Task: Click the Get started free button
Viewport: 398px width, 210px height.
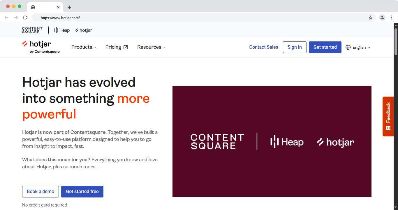Action: tap(82, 192)
